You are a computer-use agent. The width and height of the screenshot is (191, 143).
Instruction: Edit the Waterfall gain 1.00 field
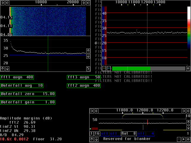tap(28, 102)
